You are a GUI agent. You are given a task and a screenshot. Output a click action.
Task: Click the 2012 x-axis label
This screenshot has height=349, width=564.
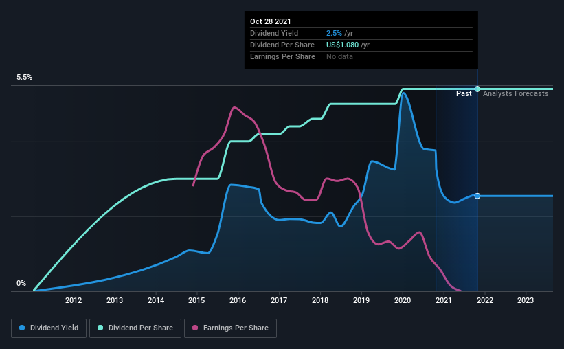(74, 300)
